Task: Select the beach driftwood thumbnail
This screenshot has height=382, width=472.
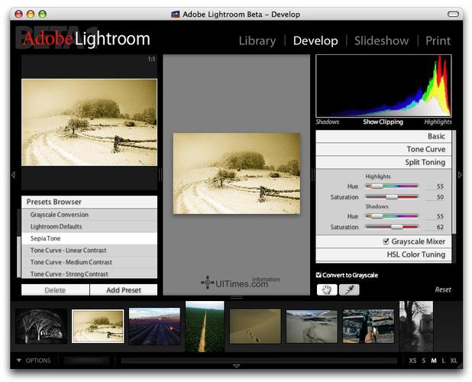Action: coord(312,327)
